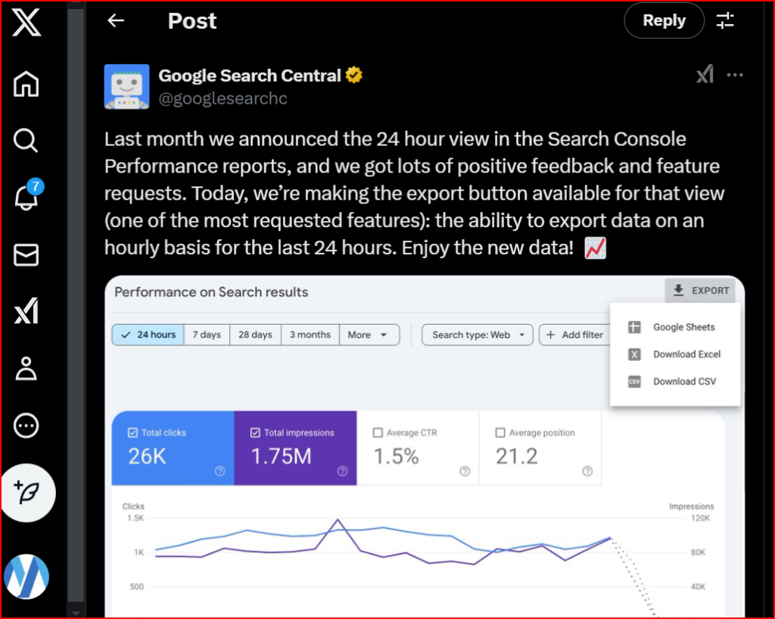775x619 pixels.
Task: Uncheck the Total impressions checkbox
Action: click(x=255, y=433)
